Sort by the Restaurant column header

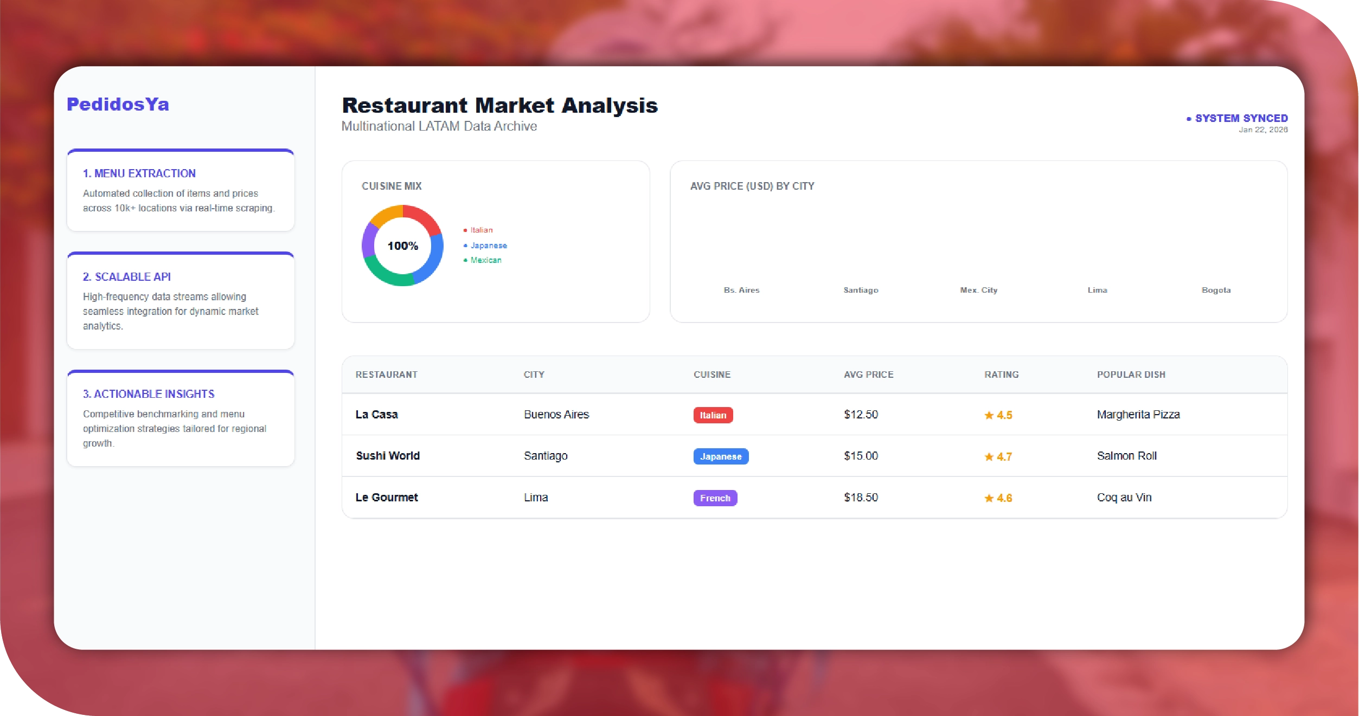click(x=386, y=375)
